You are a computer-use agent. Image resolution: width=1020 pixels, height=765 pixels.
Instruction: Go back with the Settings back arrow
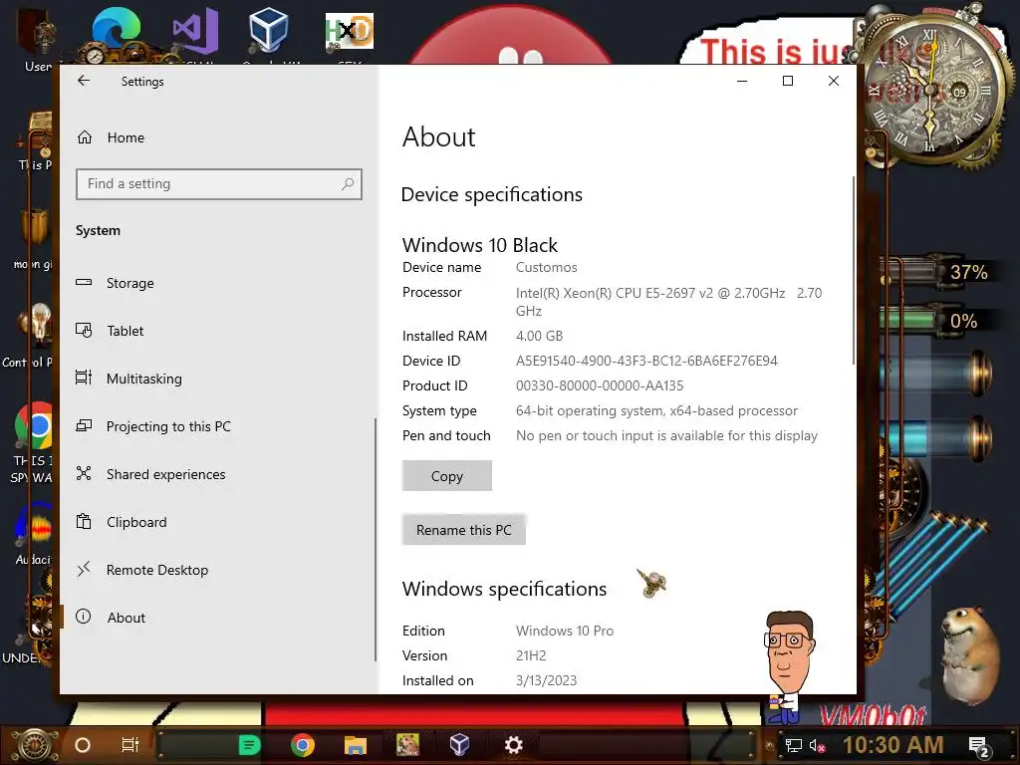(84, 81)
